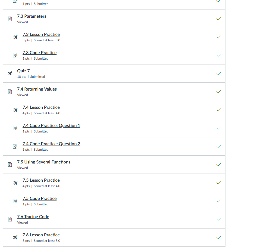Open the 7.3 Parameters page
The width and height of the screenshot is (273, 247).
click(32, 16)
